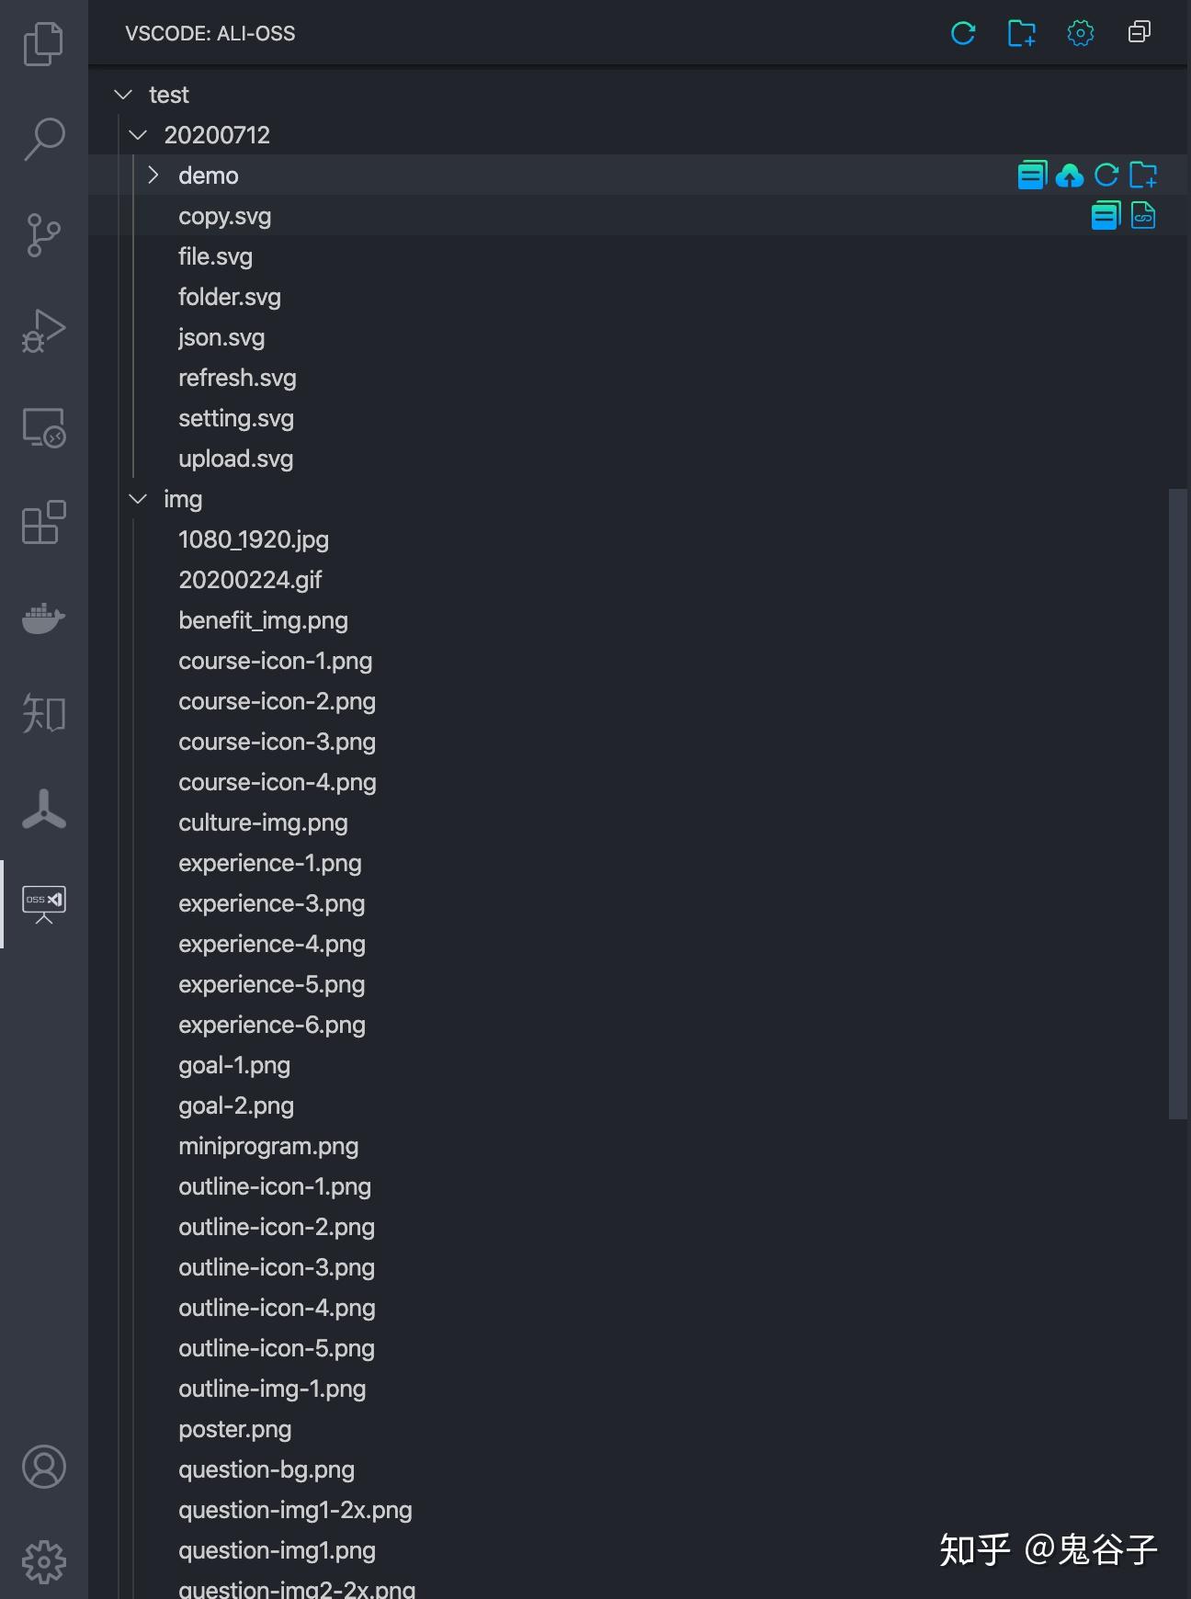Activate the OSS extension icon in sidebar

[x=43, y=902]
